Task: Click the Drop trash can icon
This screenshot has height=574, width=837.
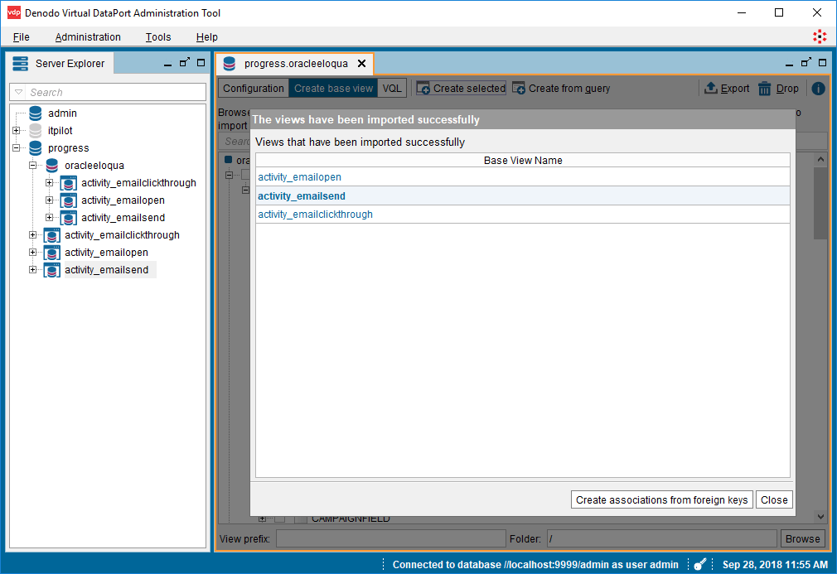Action: pos(764,89)
